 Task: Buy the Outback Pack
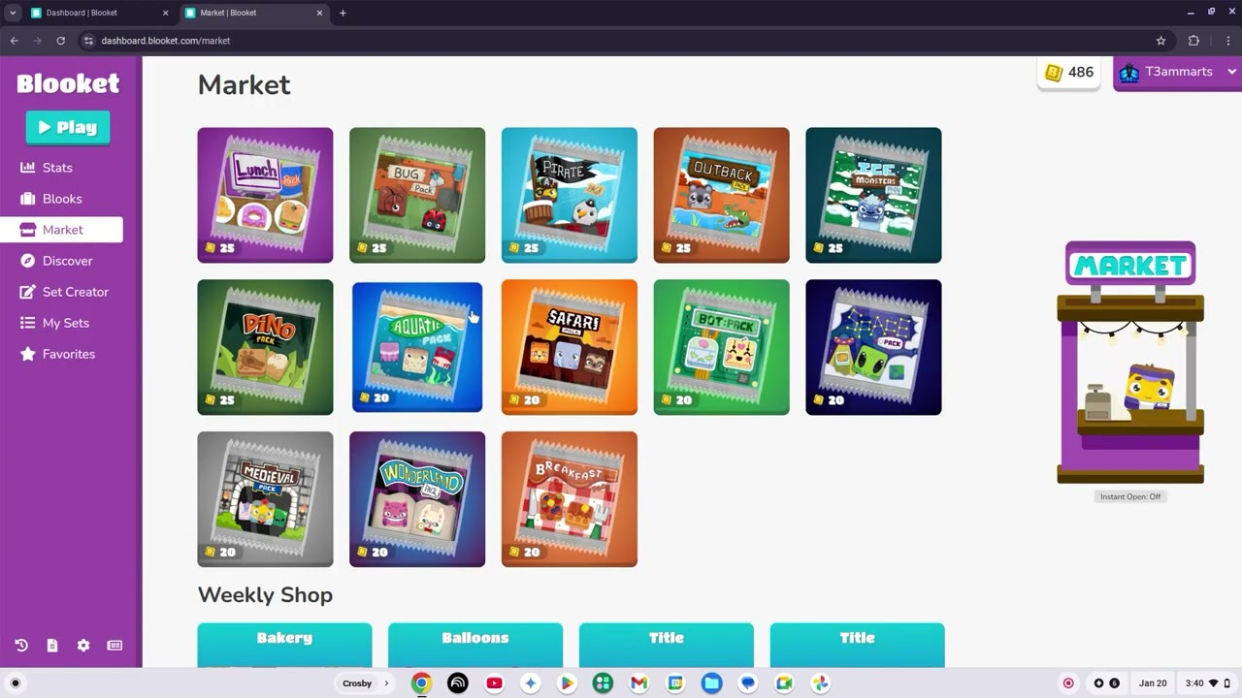point(722,195)
